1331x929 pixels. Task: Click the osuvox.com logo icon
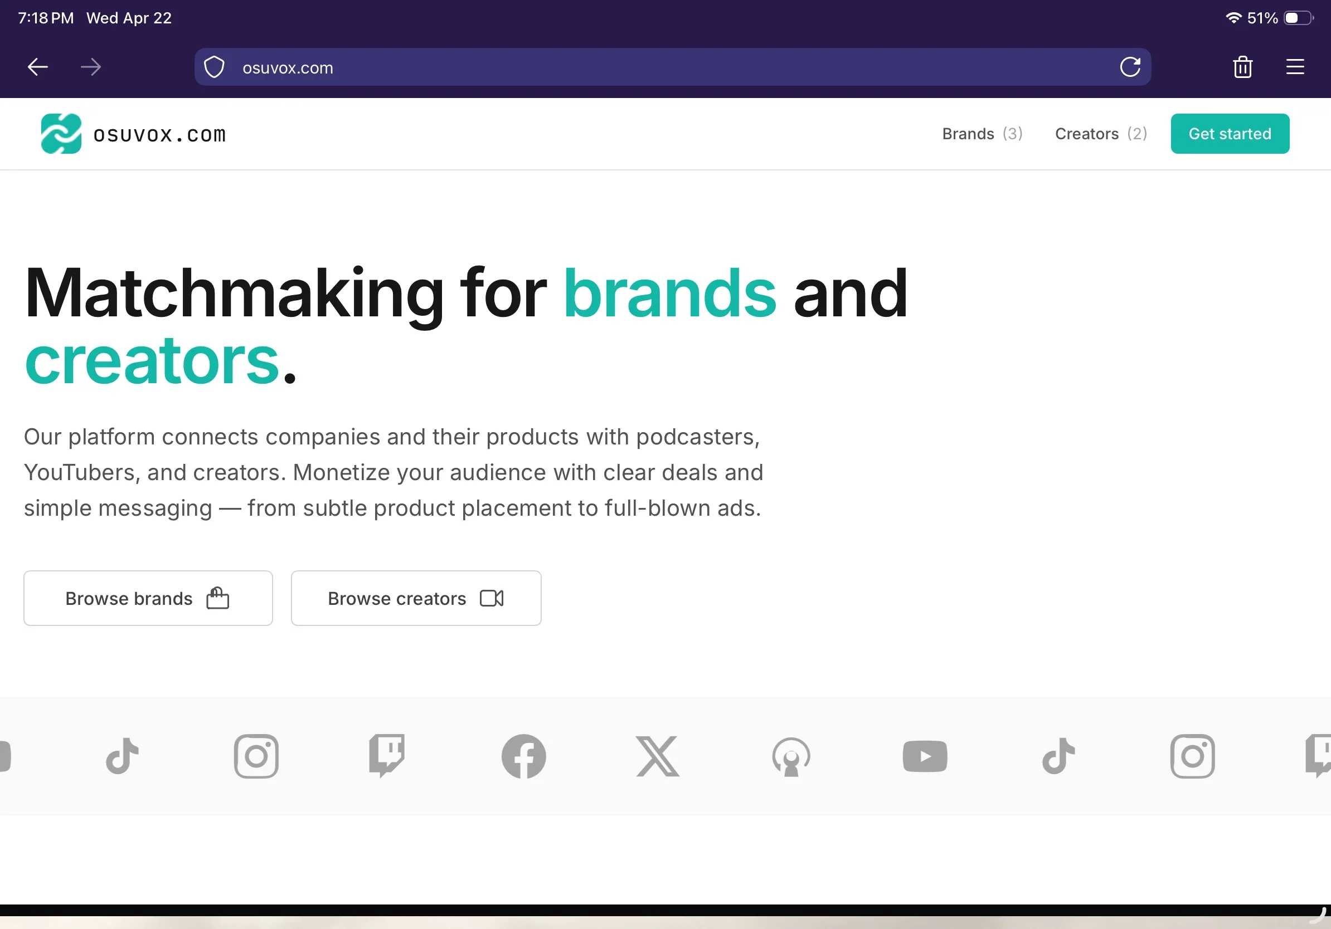pos(61,134)
